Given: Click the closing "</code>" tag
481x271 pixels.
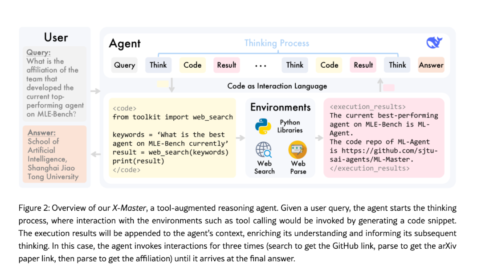Looking at the screenshot, I should (126, 170).
